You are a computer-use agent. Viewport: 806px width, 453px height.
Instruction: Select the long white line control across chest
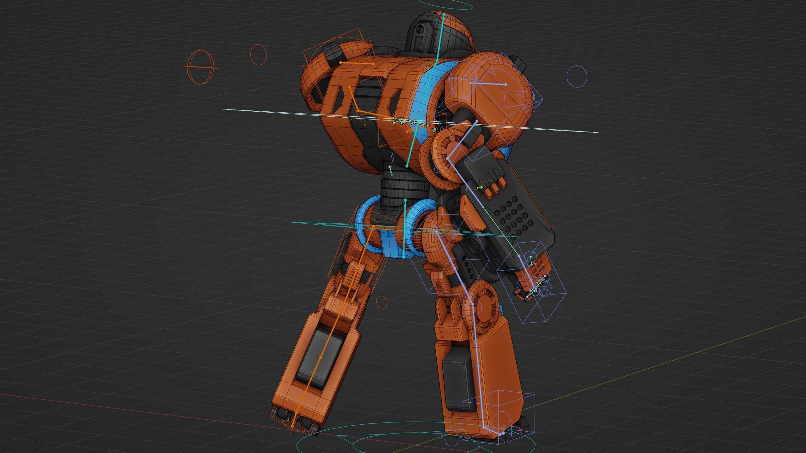click(410, 121)
